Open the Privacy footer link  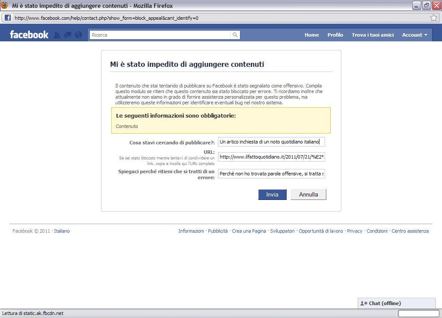pos(355,231)
